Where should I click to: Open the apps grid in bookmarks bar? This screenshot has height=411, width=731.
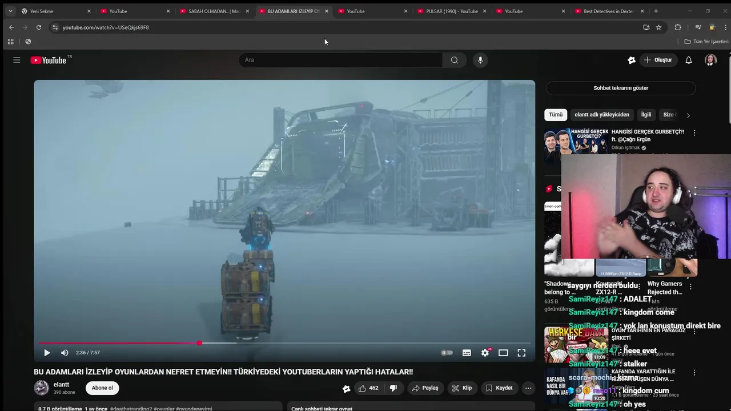click(10, 42)
